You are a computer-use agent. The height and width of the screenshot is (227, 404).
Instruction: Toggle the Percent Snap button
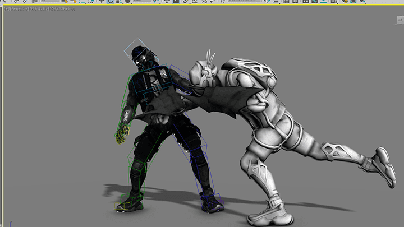point(204,2)
